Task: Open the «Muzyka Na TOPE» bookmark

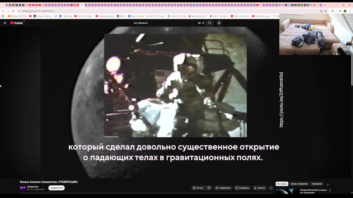Action: (x=17, y=16)
